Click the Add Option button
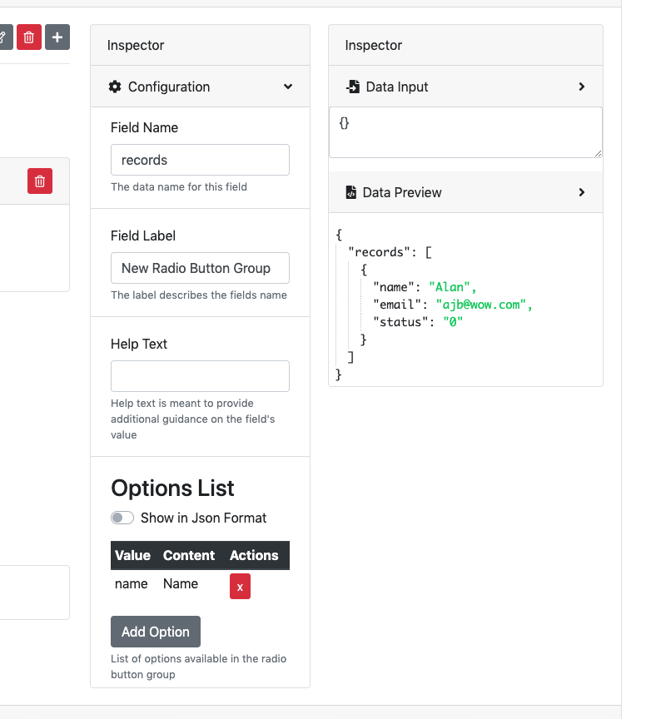Screen dimensions: 656x719 [155, 632]
